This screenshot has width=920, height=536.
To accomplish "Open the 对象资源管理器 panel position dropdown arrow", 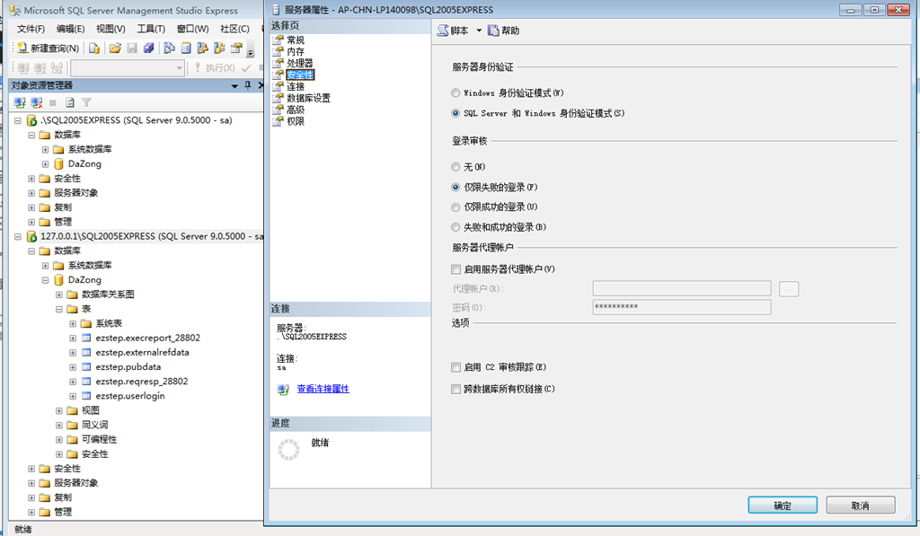I will pos(234,85).
